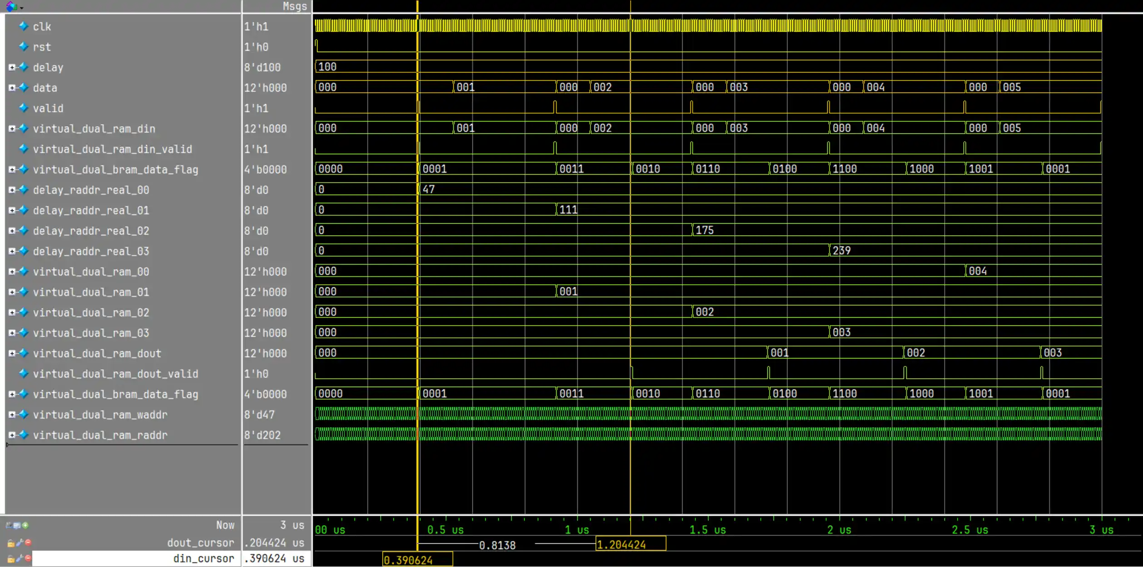Click the din_cursor name label
This screenshot has height=567, width=1143.
[x=203, y=558]
